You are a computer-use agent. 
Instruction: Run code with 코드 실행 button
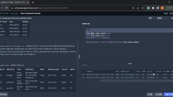click(x=159, y=94)
